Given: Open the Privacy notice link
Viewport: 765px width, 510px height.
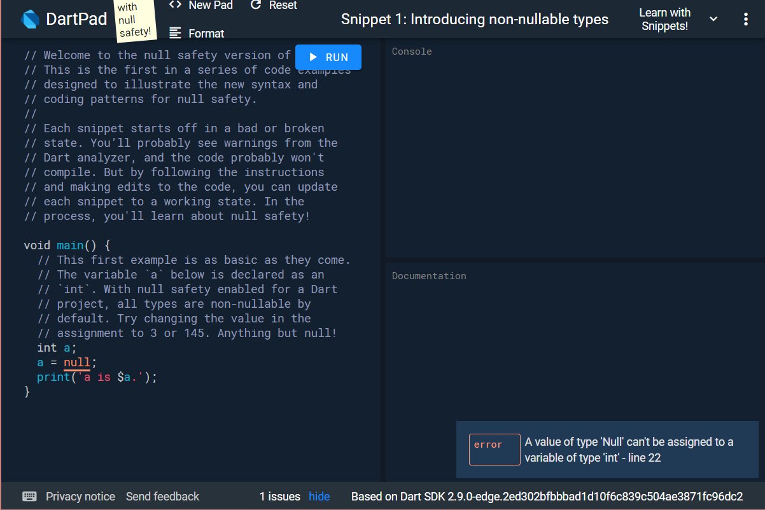Looking at the screenshot, I should [x=81, y=497].
